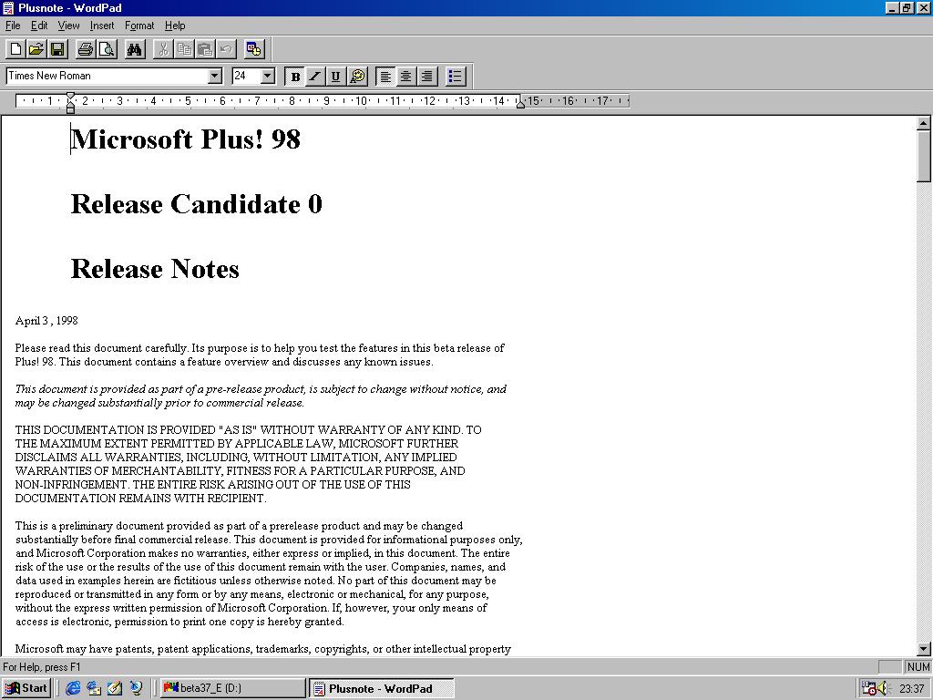Click the date line April 3, 1998
The image size is (933, 700).
point(46,321)
